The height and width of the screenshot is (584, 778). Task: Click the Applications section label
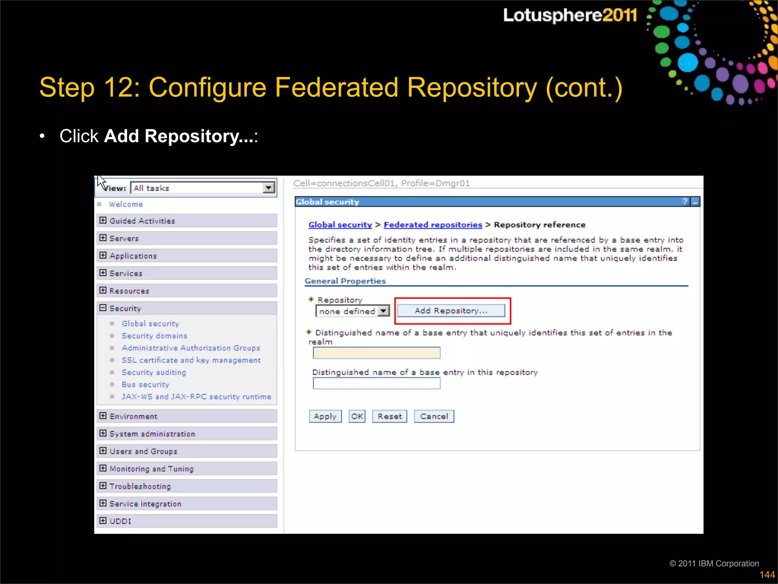(133, 256)
